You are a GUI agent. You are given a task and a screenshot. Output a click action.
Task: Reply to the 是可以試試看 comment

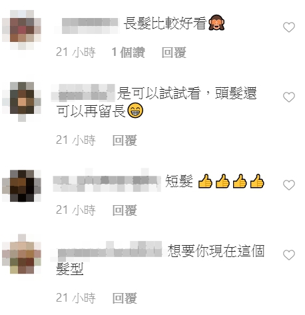click(125, 141)
